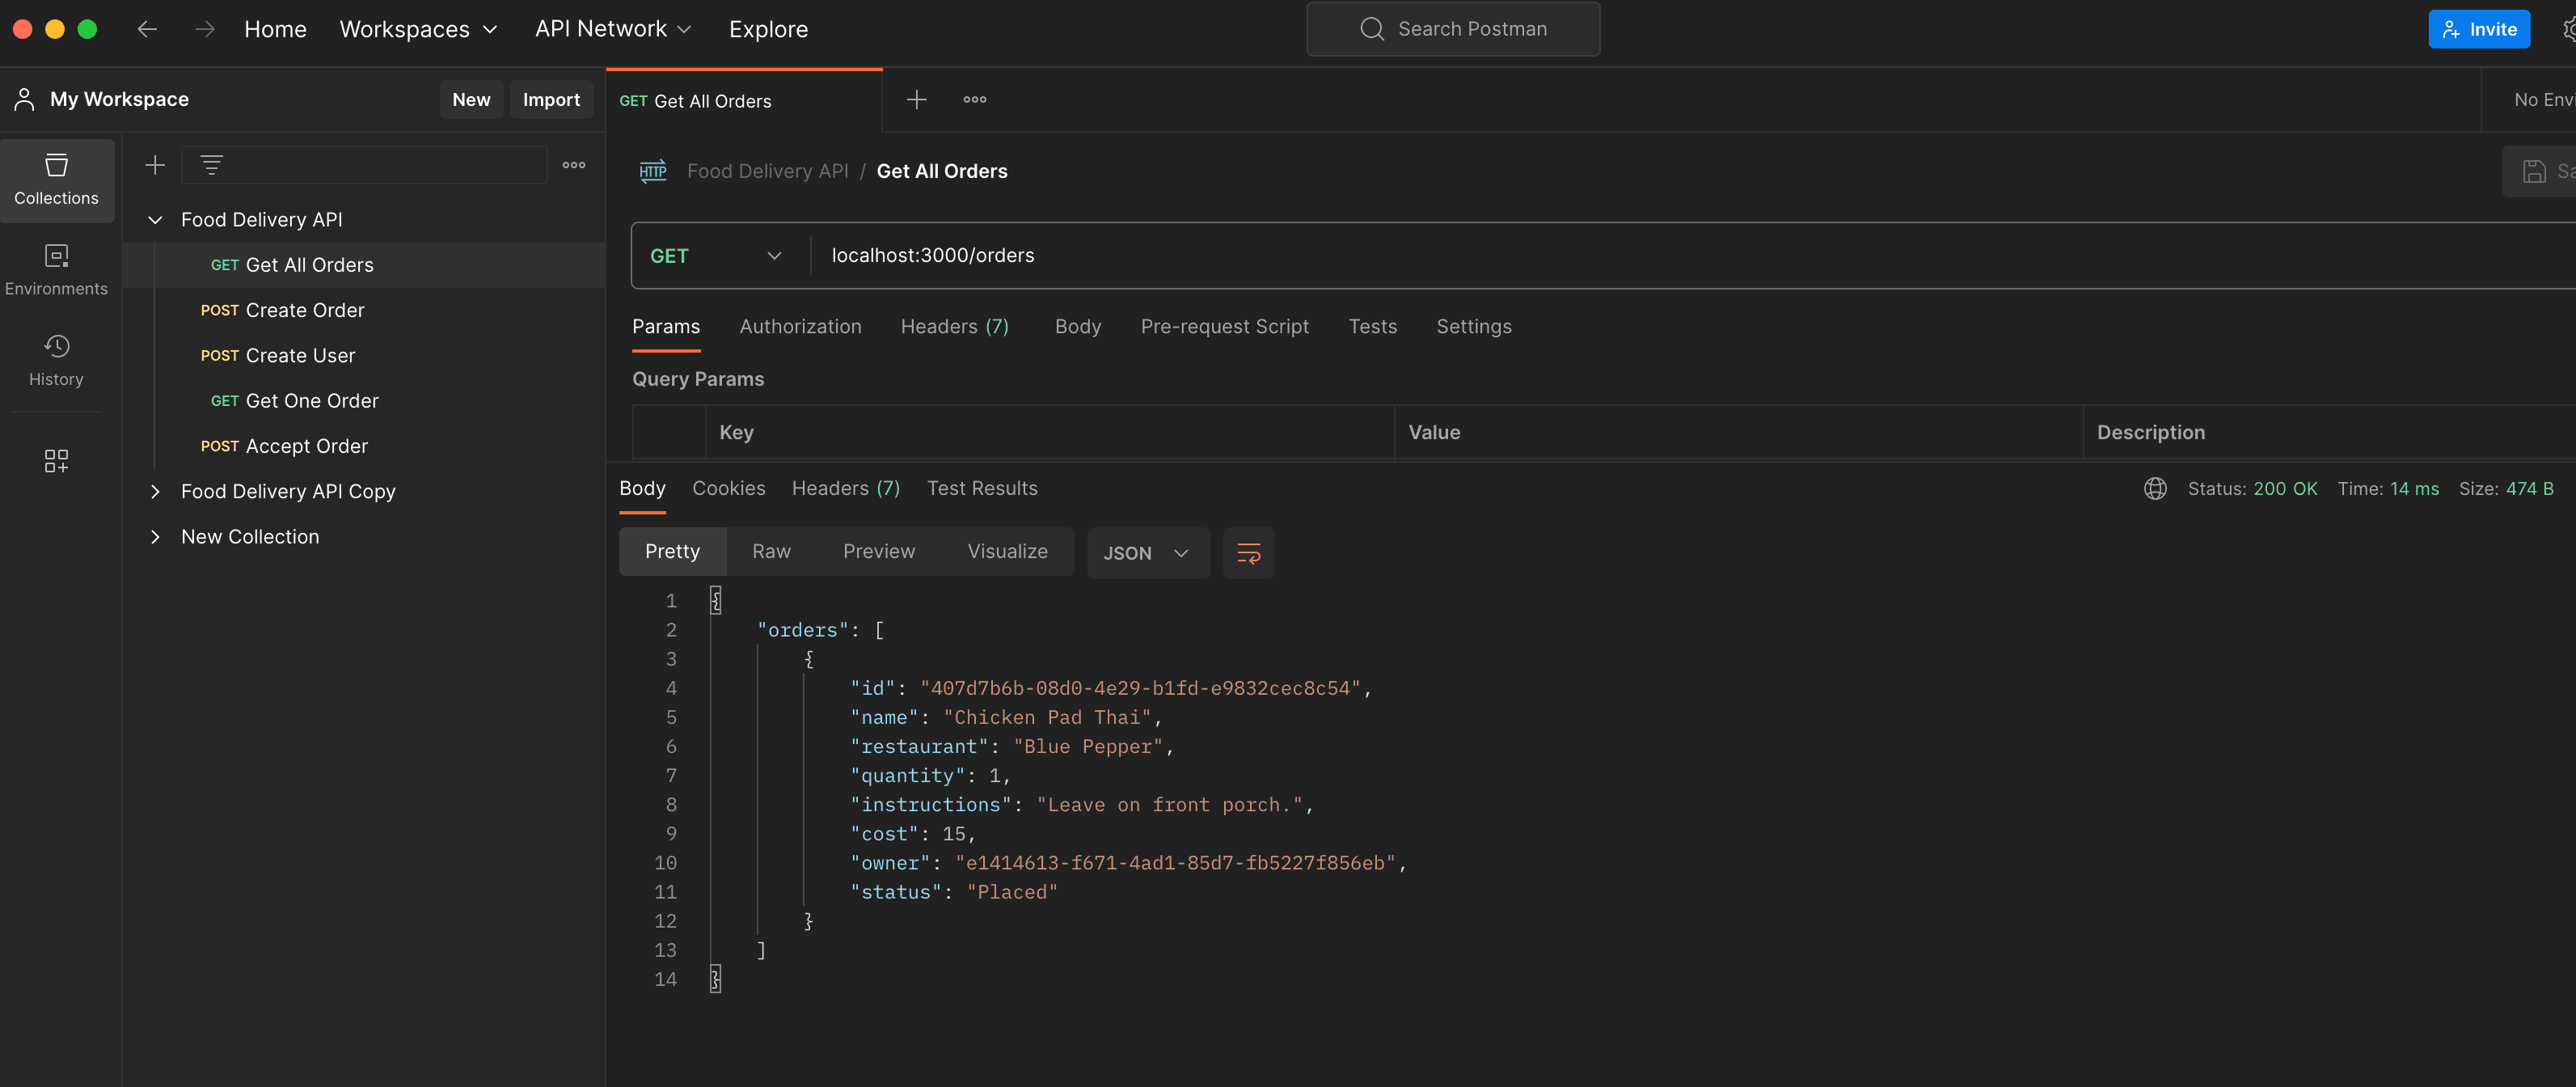The image size is (2576, 1087).
Task: Click the plus icon to create new collection
Action: [x=155, y=165]
